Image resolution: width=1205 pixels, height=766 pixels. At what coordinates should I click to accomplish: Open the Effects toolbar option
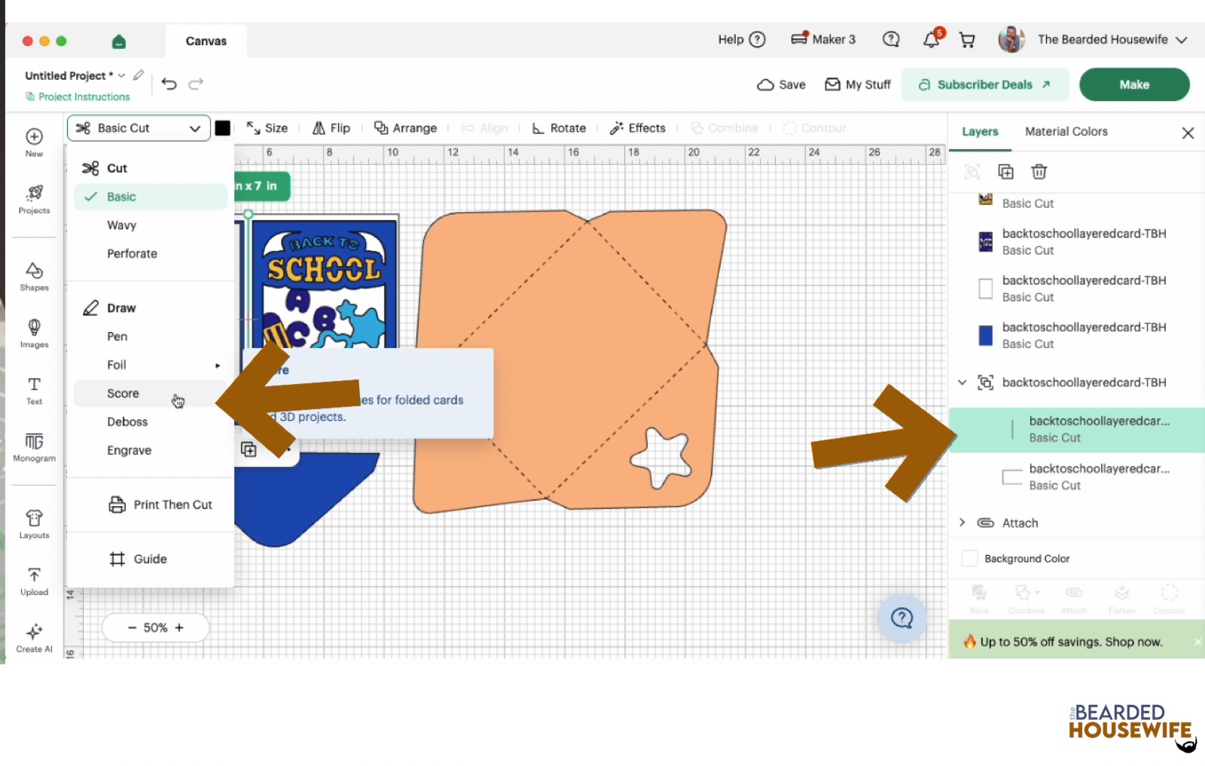(x=637, y=128)
